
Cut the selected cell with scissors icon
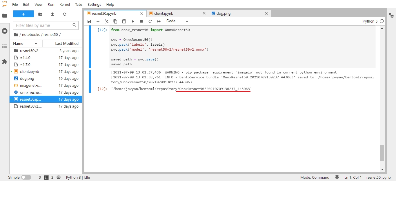point(106,21)
